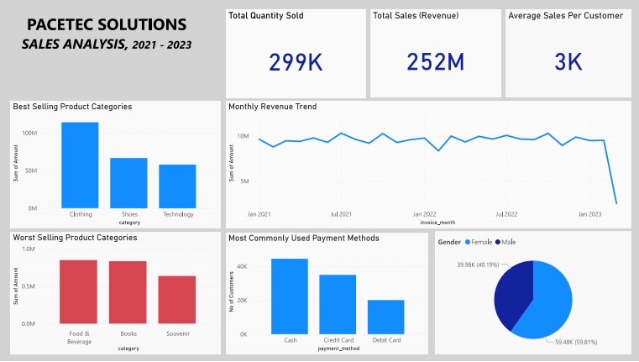The height and width of the screenshot is (362, 639).
Task: Click the Books bar in Worst Selling chart
Action: [x=128, y=292]
